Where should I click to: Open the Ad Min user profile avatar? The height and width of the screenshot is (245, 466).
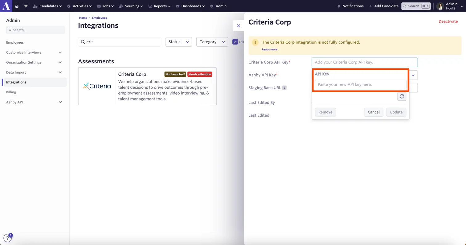tap(440, 6)
